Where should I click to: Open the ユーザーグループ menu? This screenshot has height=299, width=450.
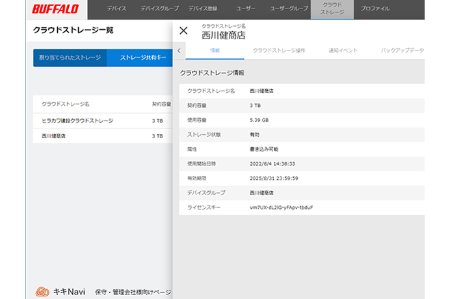(x=289, y=8)
